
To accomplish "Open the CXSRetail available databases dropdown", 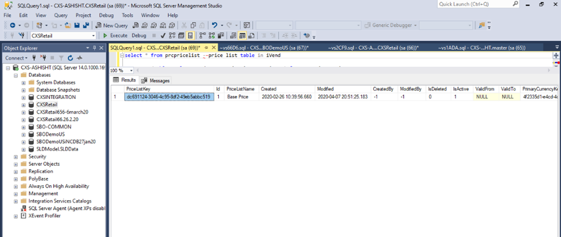I will (x=94, y=36).
